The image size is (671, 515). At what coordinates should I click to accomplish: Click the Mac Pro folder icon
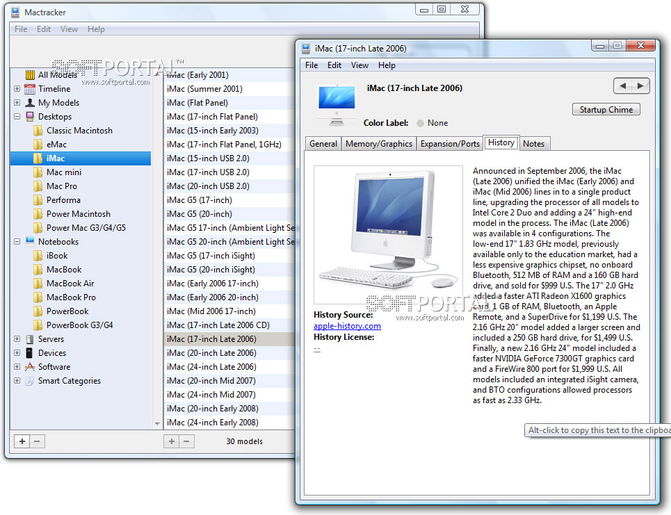point(38,186)
